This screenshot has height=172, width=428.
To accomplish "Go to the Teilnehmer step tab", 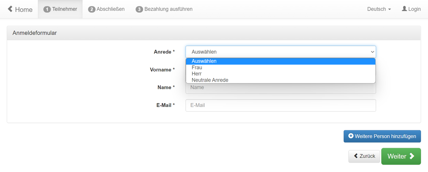I will (x=60, y=9).
